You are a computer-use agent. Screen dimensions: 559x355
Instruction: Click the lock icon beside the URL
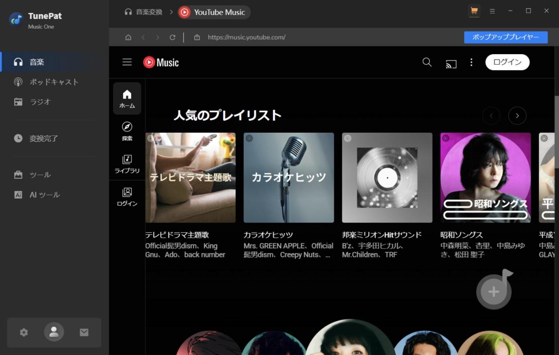pyautogui.click(x=197, y=37)
